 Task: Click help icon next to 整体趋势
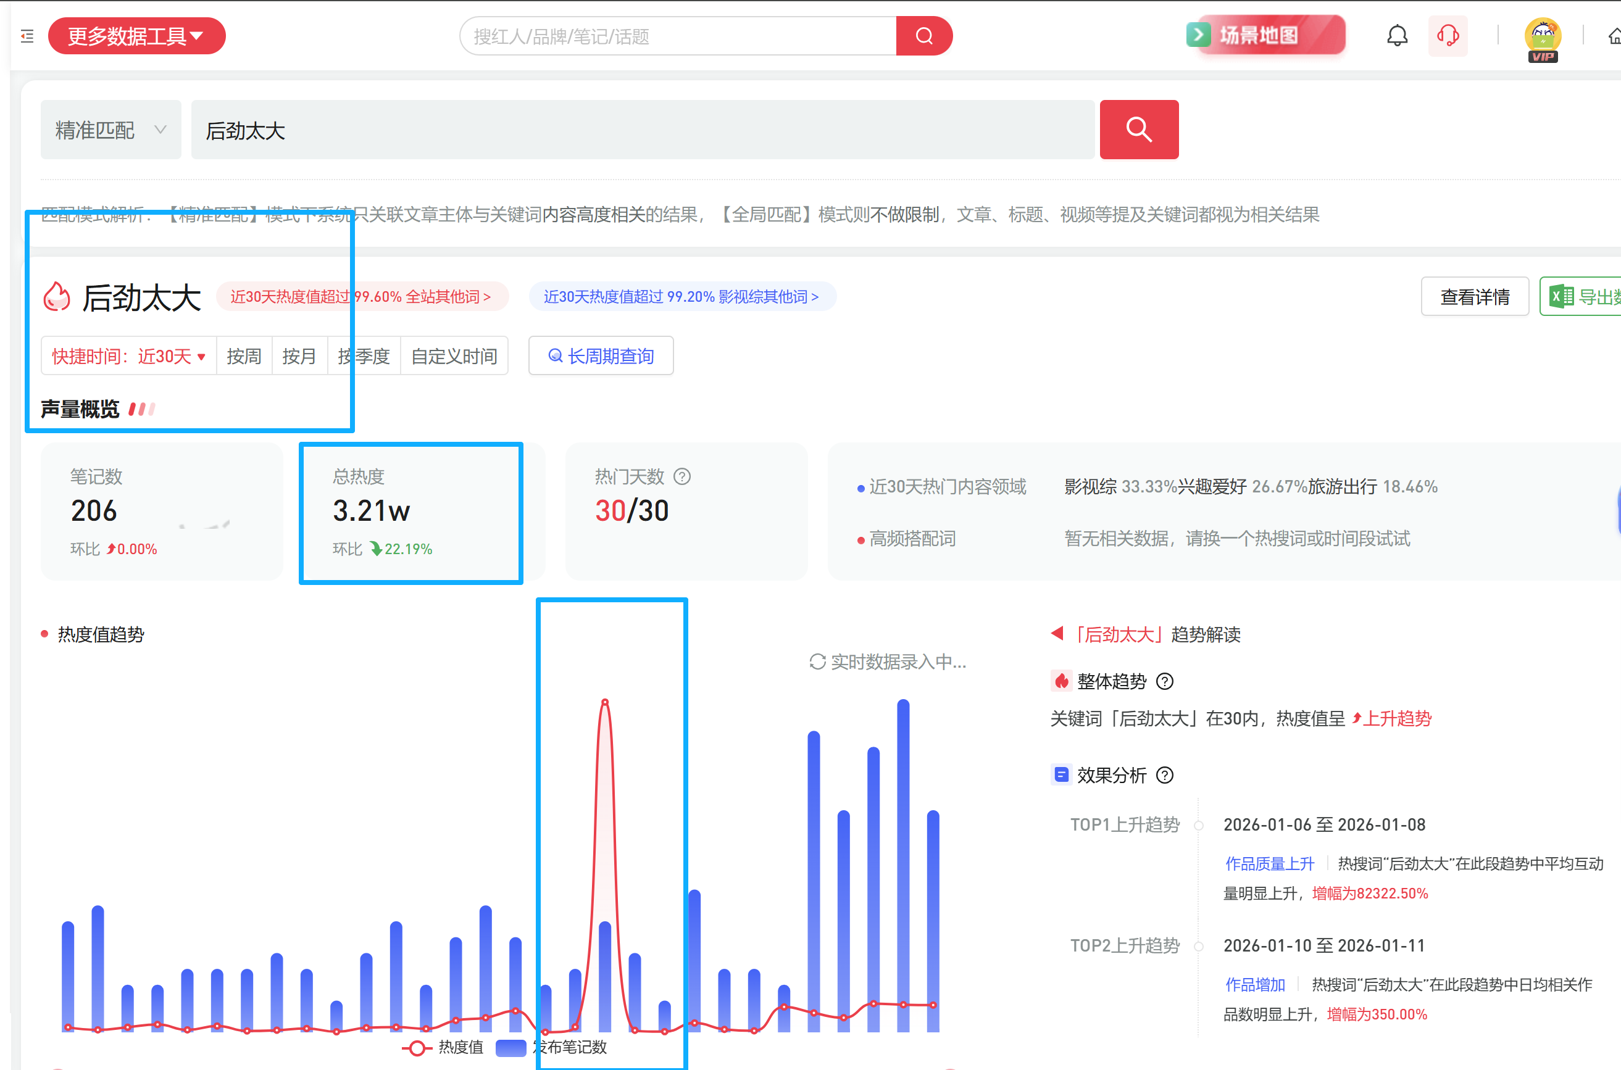1164,681
